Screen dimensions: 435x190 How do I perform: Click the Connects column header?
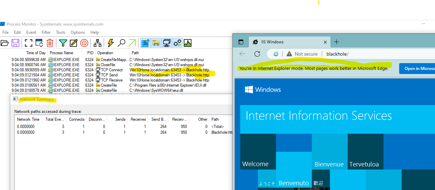pyautogui.click(x=76, y=119)
